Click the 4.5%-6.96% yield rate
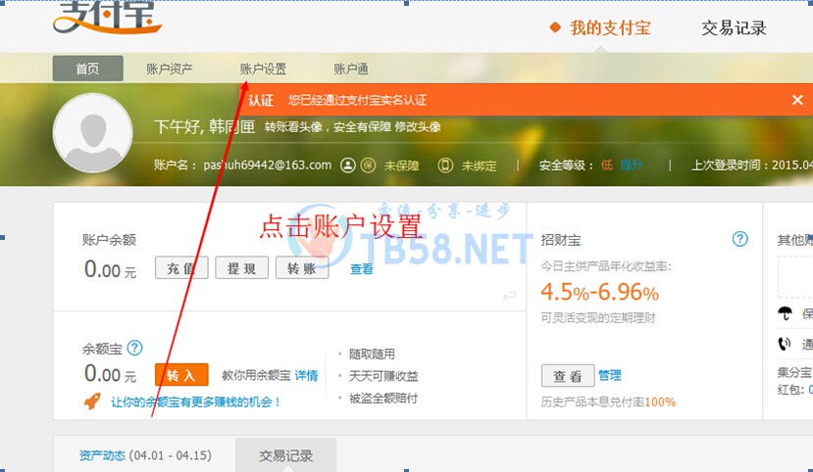 pyautogui.click(x=599, y=292)
